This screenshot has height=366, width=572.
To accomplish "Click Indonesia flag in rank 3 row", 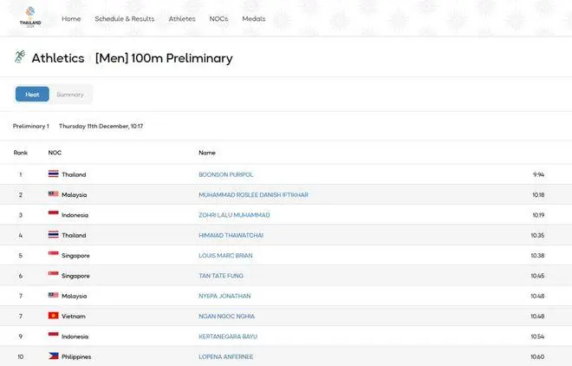I will pos(53,214).
